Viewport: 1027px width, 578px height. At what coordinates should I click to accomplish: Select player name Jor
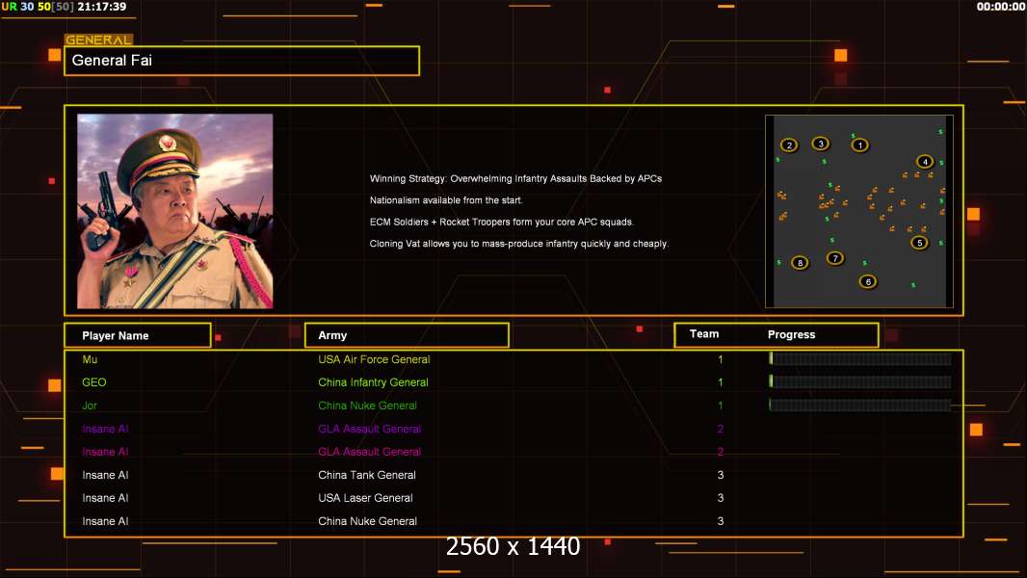tap(90, 406)
